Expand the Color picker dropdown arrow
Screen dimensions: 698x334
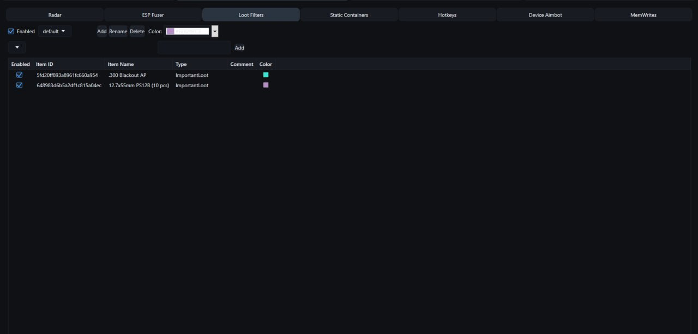click(x=215, y=32)
